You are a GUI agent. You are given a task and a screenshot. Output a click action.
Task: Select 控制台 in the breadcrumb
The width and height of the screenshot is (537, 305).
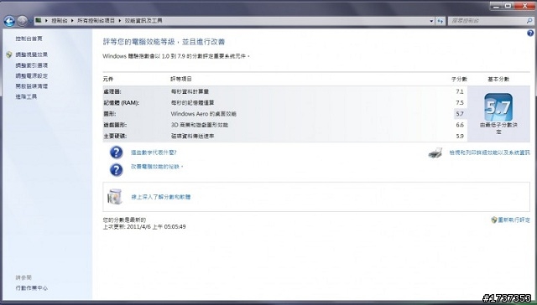(x=60, y=21)
